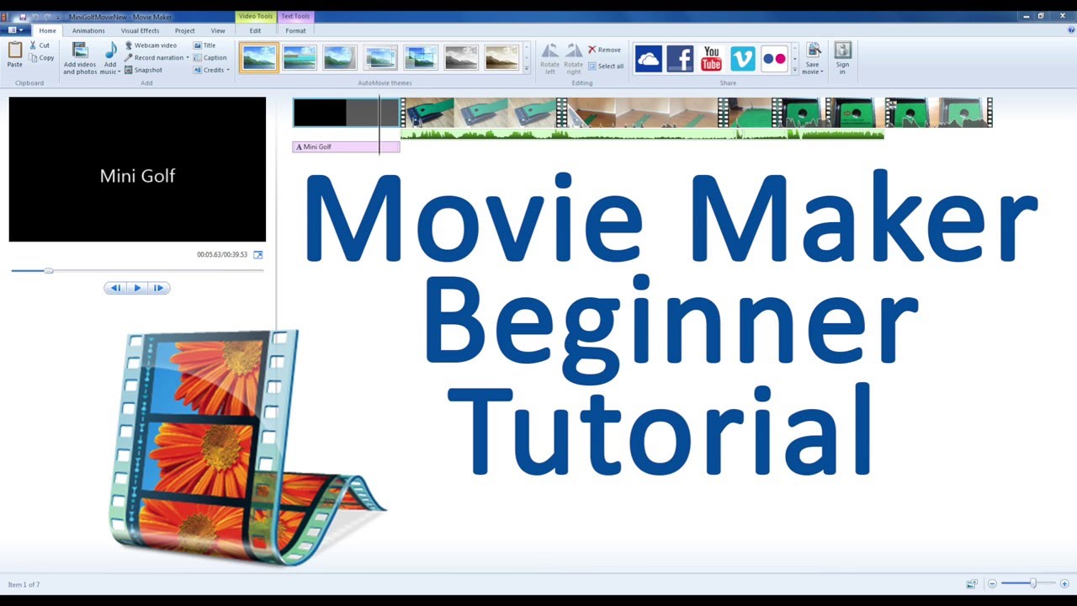
Task: Share movie to OneDrive
Action: [x=648, y=59]
